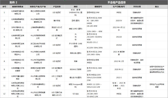
Task: Click row number "9" in 序号 column
Action: (4, 70)
